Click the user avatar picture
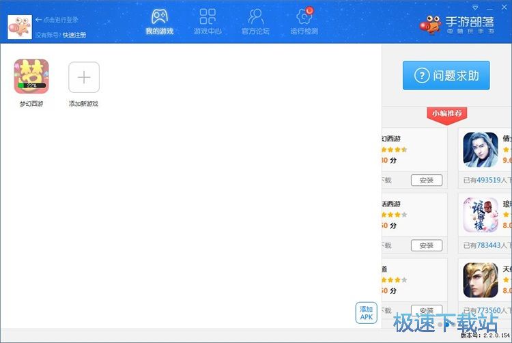512x343 pixels. pyautogui.click(x=20, y=27)
